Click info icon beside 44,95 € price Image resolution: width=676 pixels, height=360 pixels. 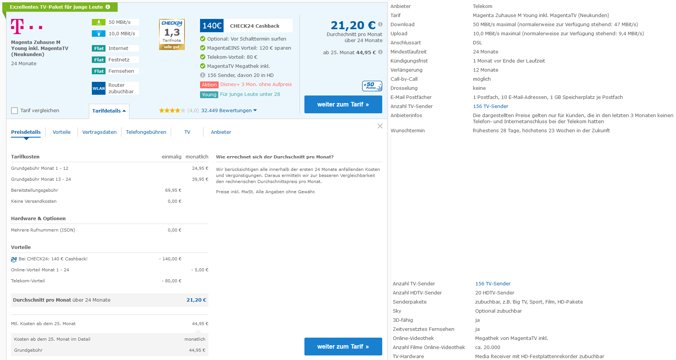coord(380,52)
